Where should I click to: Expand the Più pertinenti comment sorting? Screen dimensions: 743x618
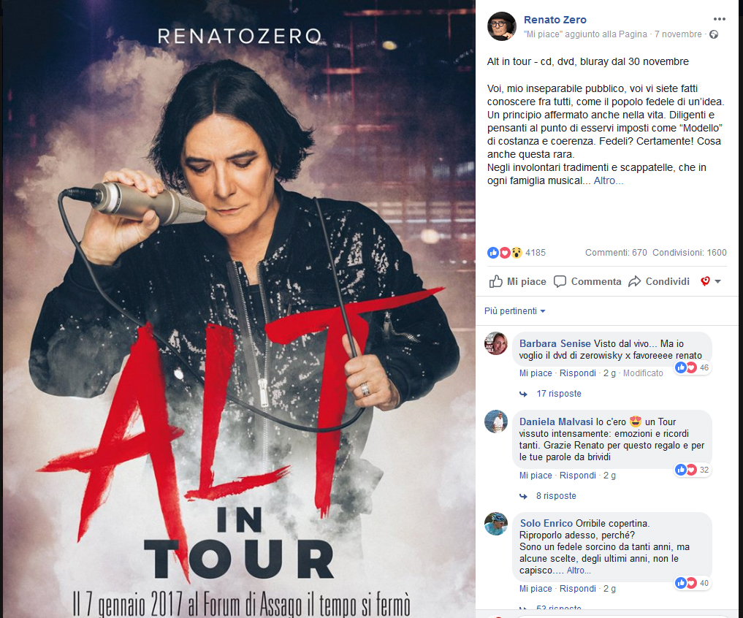514,311
